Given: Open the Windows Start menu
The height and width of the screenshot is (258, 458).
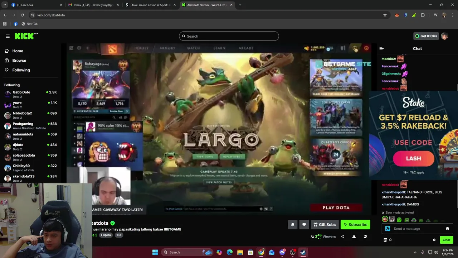Looking at the screenshot, I should pos(155,252).
